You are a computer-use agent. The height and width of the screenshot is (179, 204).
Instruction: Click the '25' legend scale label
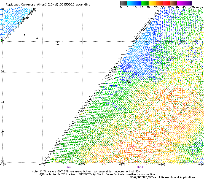156,7
